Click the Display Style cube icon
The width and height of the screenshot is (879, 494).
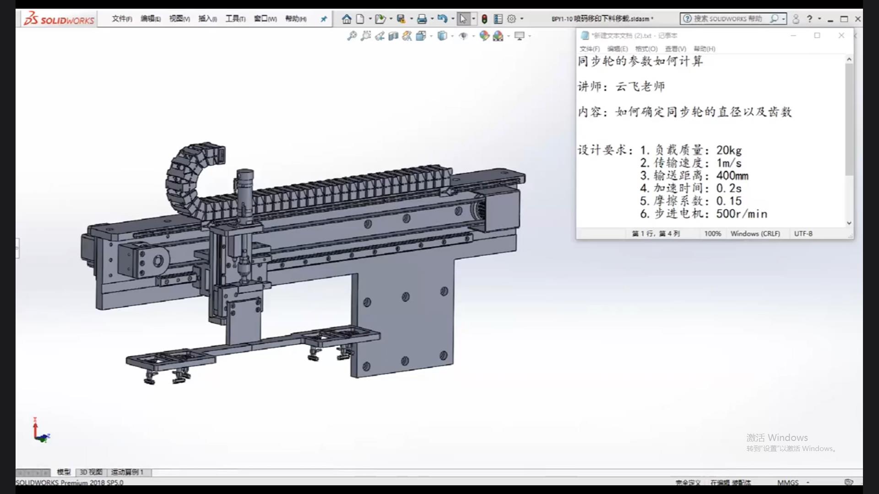[442, 36]
